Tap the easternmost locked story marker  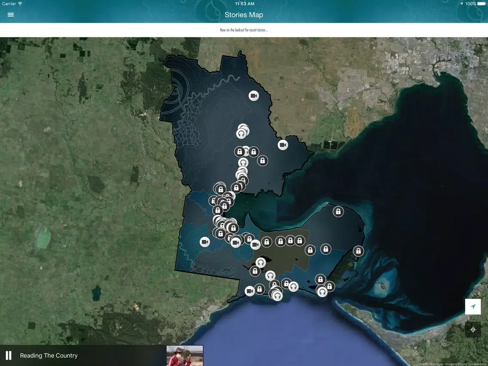358,251
